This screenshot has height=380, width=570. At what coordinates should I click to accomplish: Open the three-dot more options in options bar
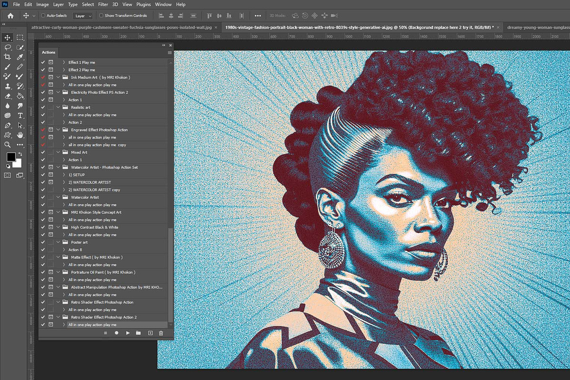257,16
